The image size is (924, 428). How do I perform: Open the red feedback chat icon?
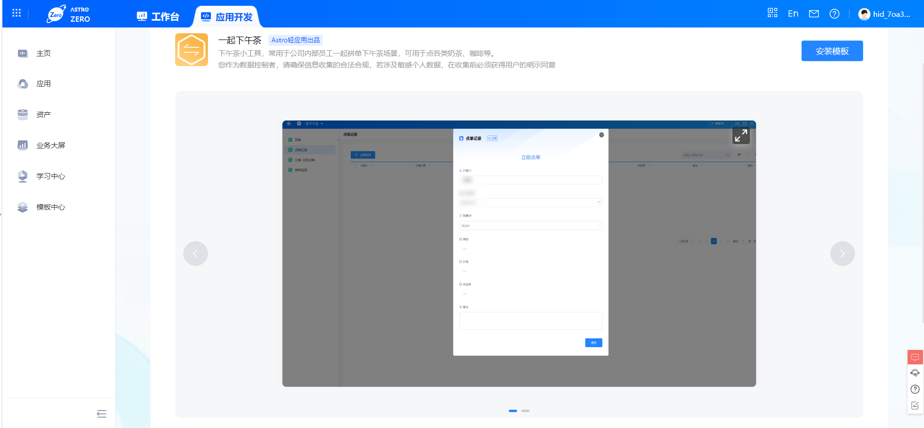click(915, 357)
